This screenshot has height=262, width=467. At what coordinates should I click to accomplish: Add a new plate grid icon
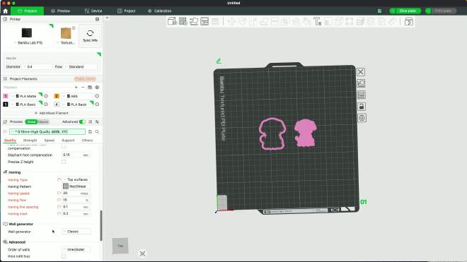click(183, 21)
